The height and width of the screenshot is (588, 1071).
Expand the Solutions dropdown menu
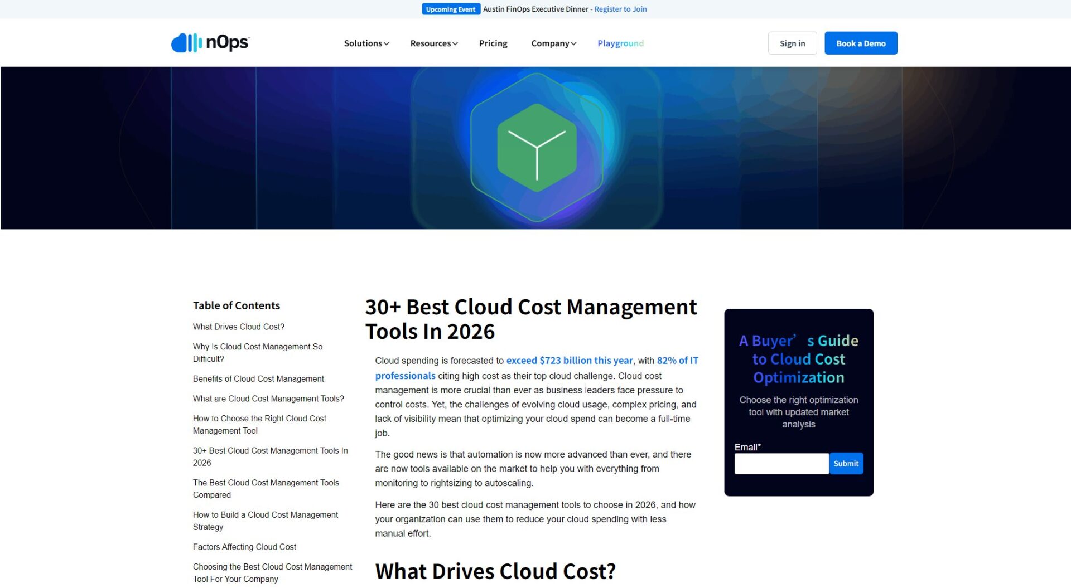coord(366,43)
